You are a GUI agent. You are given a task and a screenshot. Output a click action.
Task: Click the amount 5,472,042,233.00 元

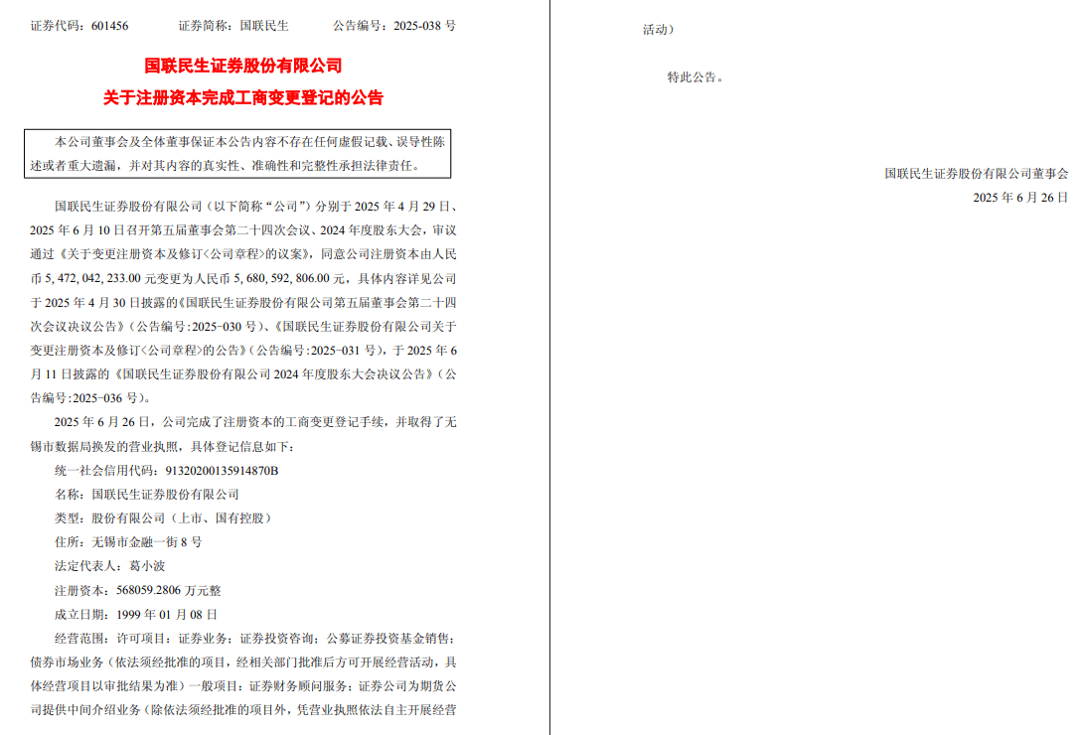pyautogui.click(x=99, y=279)
